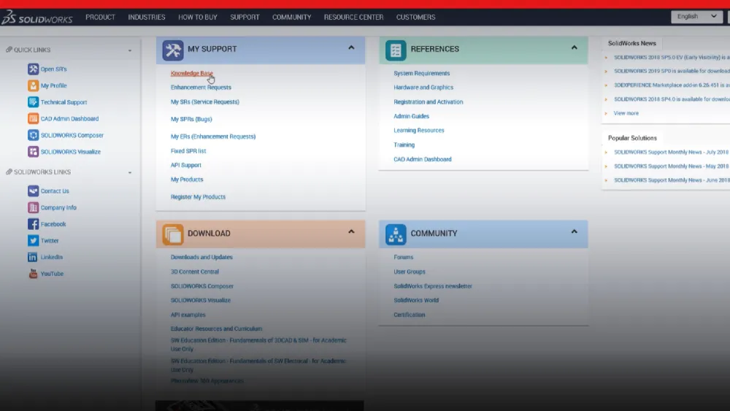The height and width of the screenshot is (411, 730).
Task: Click the Company Info icon
Action: pos(33,207)
